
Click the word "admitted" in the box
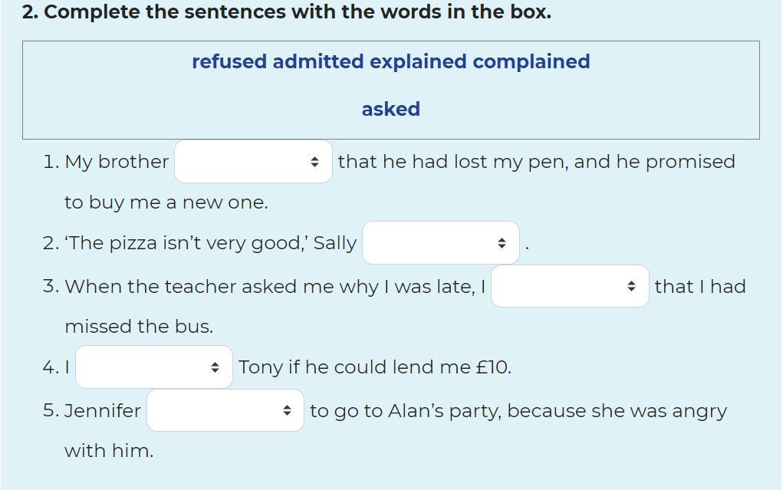(318, 61)
